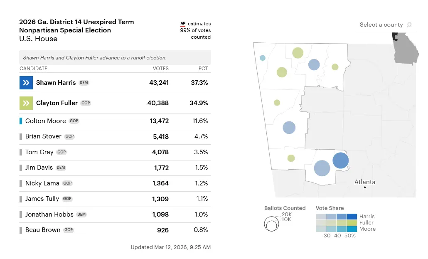The image size is (428, 259).
Task: Click the AP logo beside the estimates note
Action: coord(183,23)
